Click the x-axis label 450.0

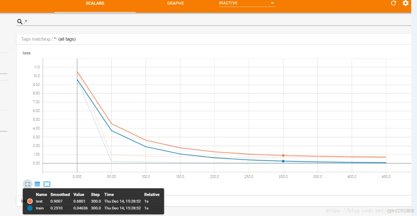pos(386,177)
